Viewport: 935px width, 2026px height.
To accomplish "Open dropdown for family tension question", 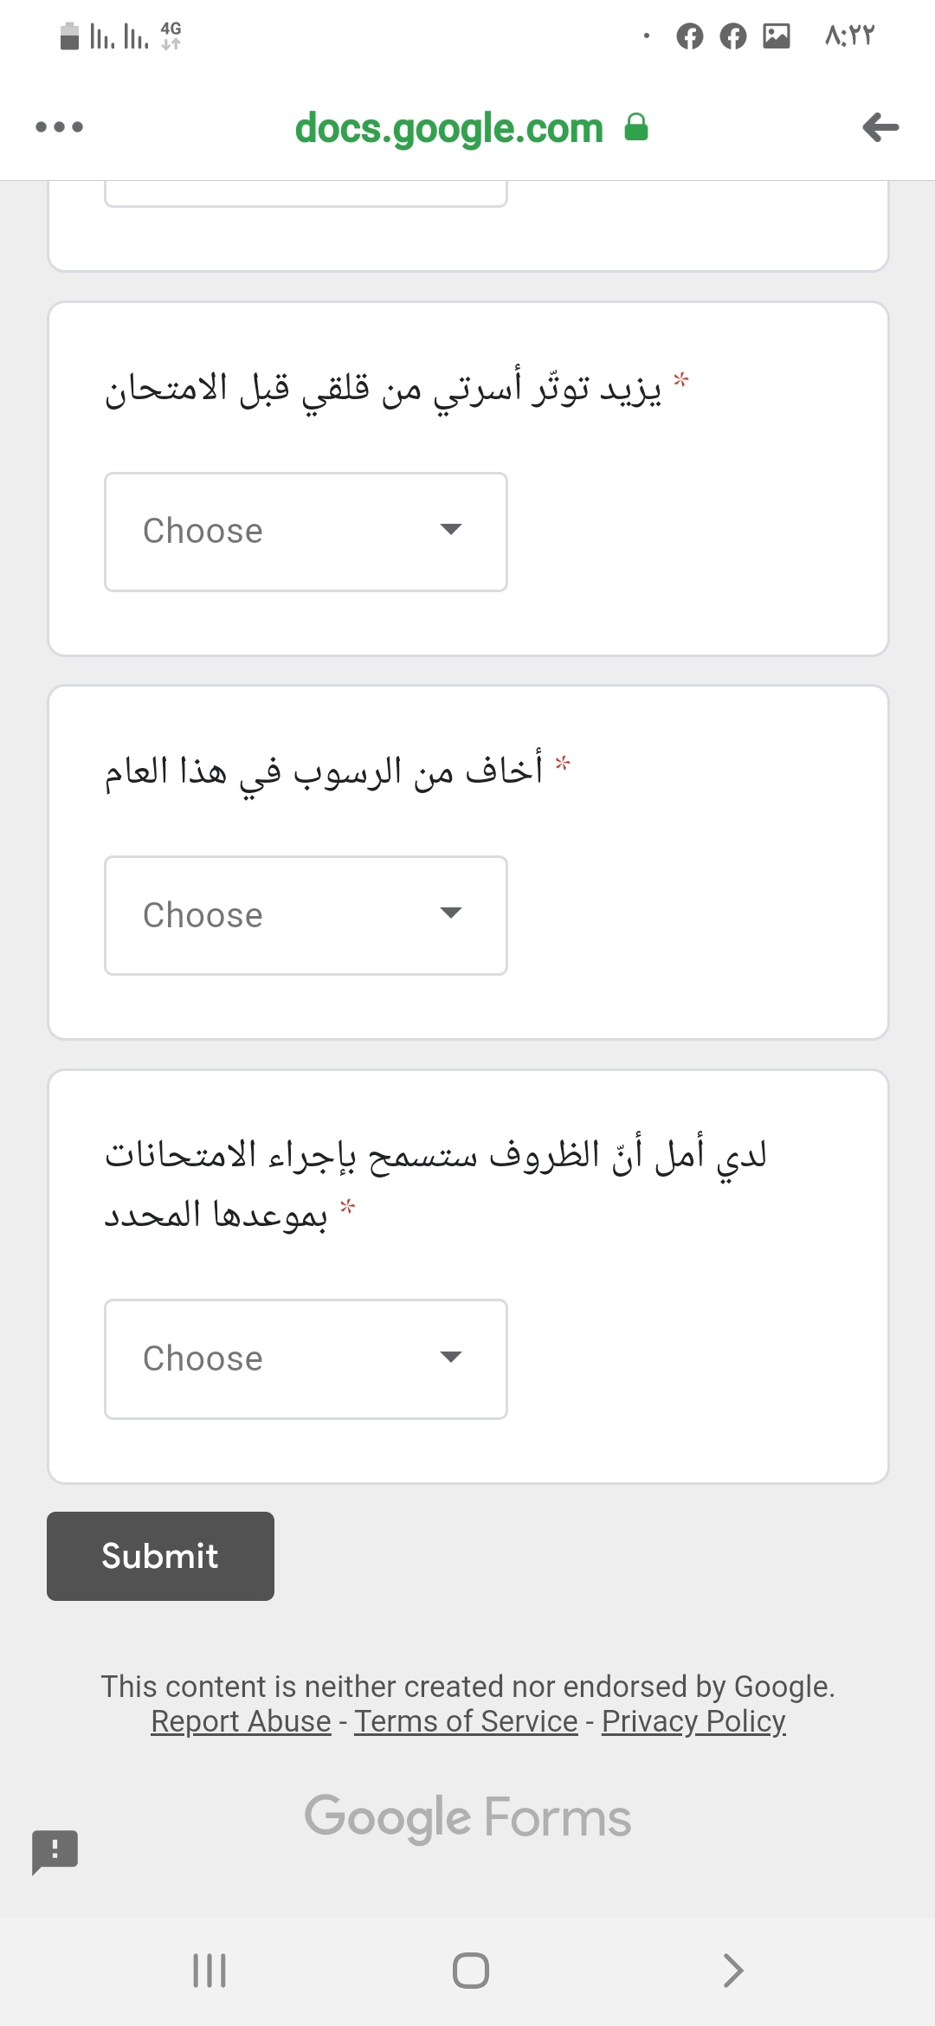I will (x=306, y=532).
